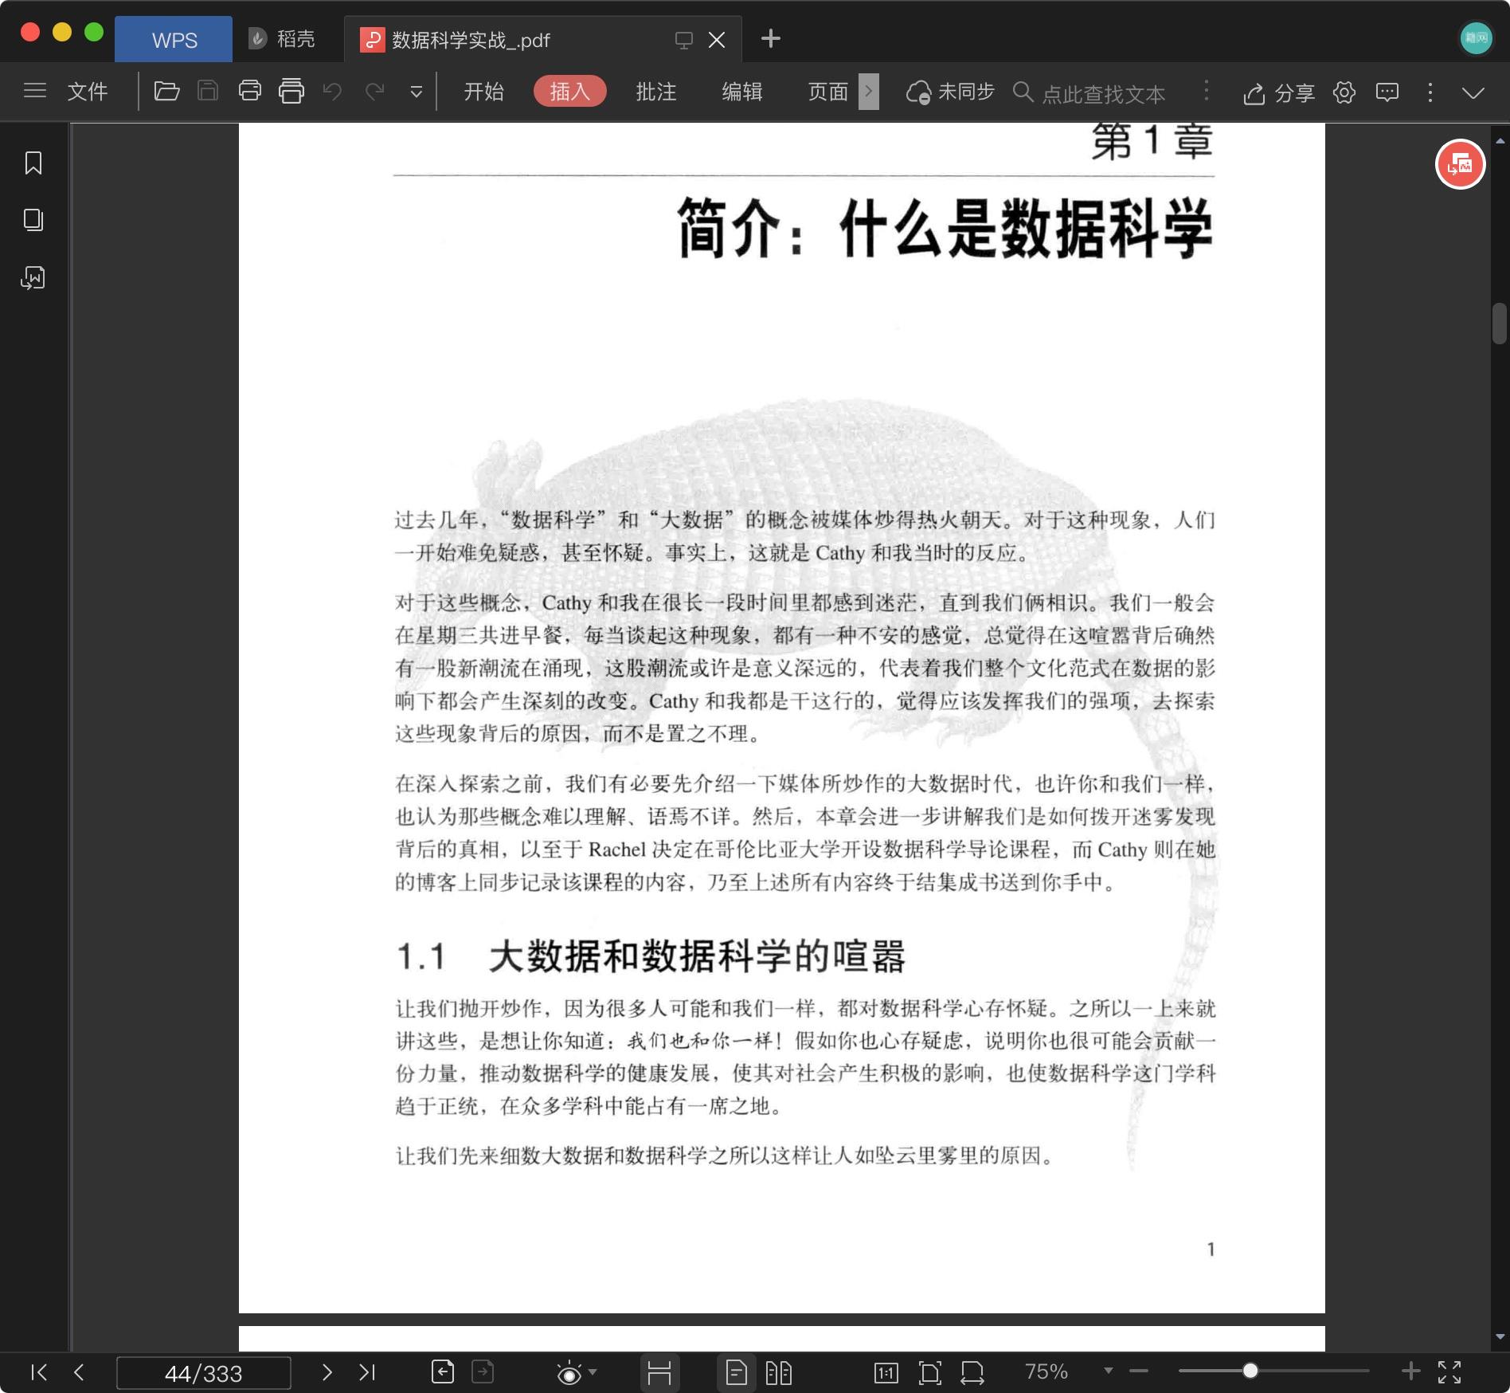The width and height of the screenshot is (1510, 1393).
Task: Open the 批注 ribbon tab
Action: click(x=656, y=92)
